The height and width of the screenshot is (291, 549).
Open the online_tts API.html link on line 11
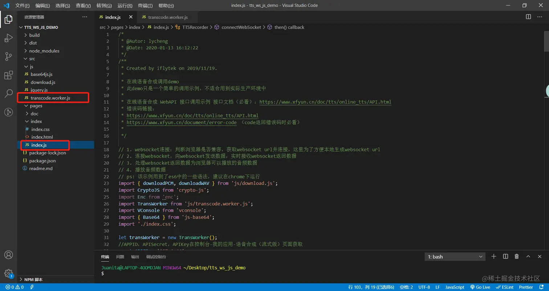point(325,102)
